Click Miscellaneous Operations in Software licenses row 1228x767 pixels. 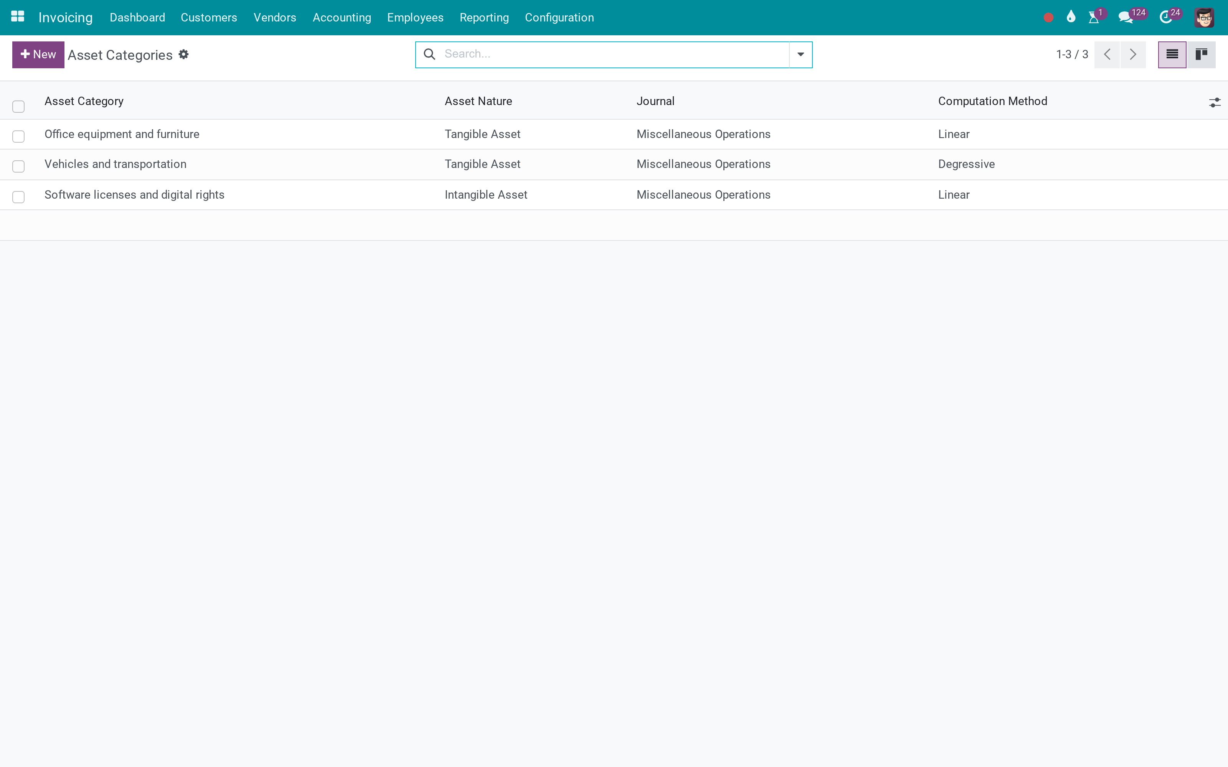[x=703, y=195]
